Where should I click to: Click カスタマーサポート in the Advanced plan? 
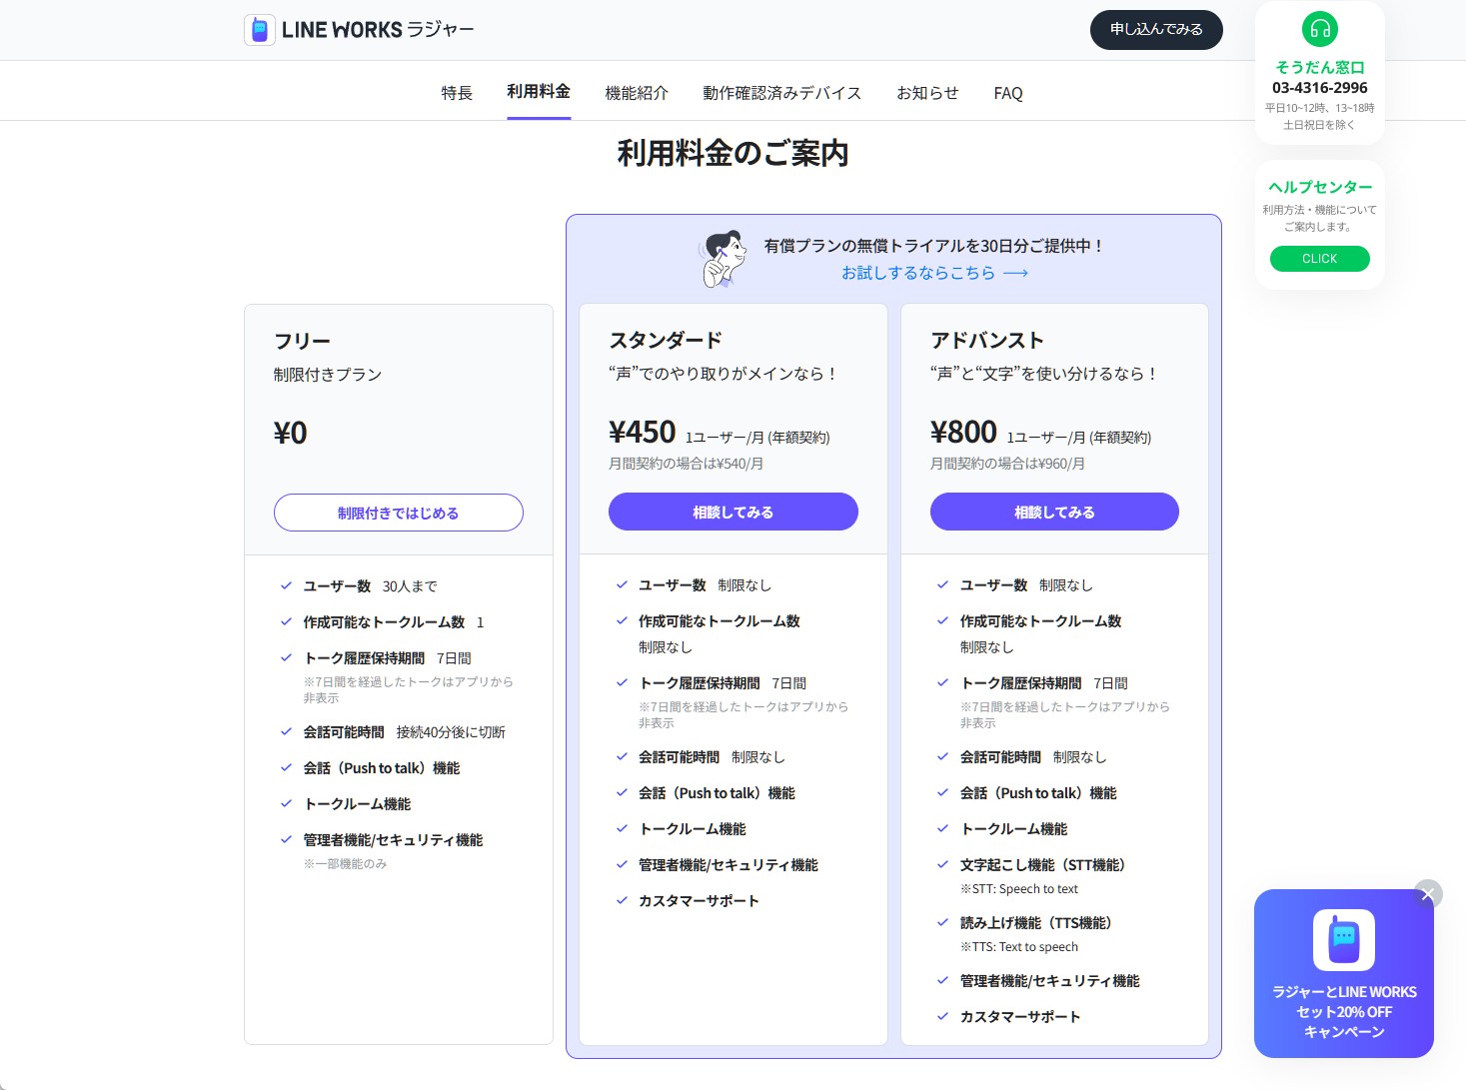click(x=1020, y=1017)
